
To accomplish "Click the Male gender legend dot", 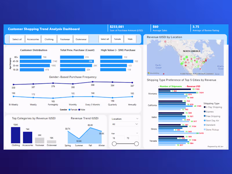I will [79, 110].
